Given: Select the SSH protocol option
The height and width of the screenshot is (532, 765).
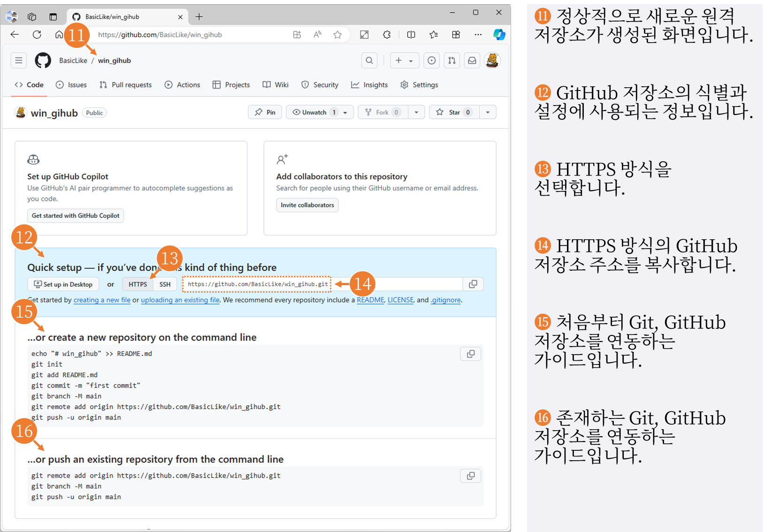Looking at the screenshot, I should coord(165,284).
